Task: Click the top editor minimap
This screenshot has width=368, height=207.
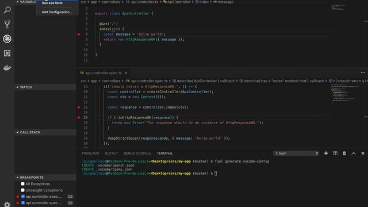Action: pyautogui.click(x=338, y=7)
